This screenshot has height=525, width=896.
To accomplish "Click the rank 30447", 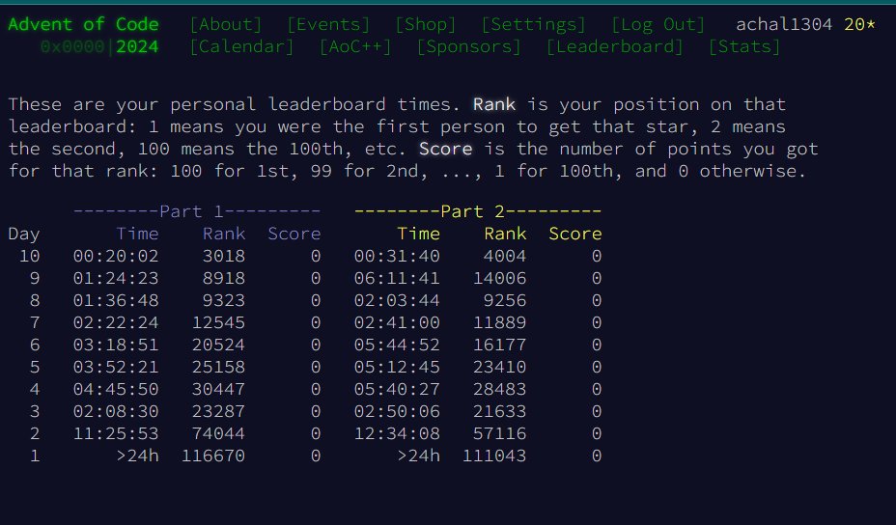I will (219, 390).
